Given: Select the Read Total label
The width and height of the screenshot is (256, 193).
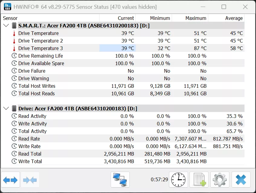Looking at the screenshot, I should click(x=30, y=154).
